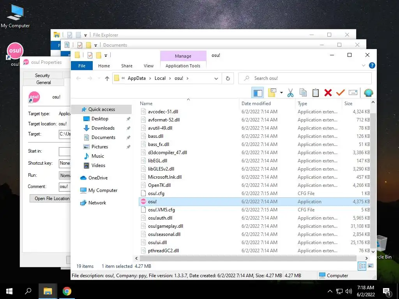Screen dimensions: 399x299
Task: Expand the ribbon using the chevron
Action: (x=364, y=65)
